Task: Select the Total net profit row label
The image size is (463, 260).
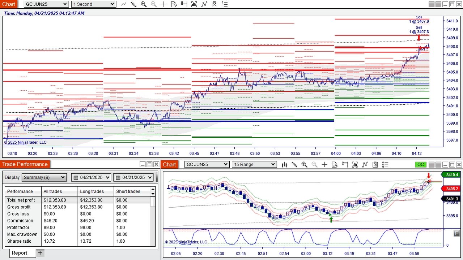Action: [21, 200]
